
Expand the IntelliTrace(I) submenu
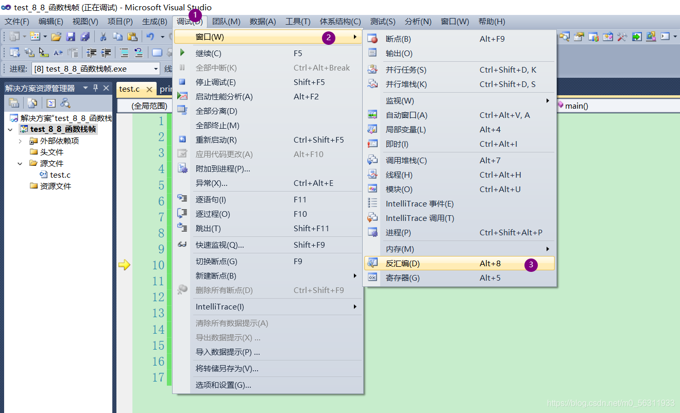click(267, 306)
